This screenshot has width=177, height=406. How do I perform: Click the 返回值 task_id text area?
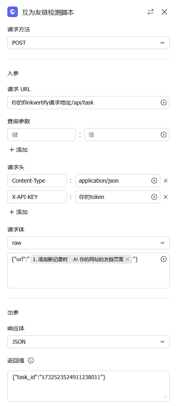[88, 386]
